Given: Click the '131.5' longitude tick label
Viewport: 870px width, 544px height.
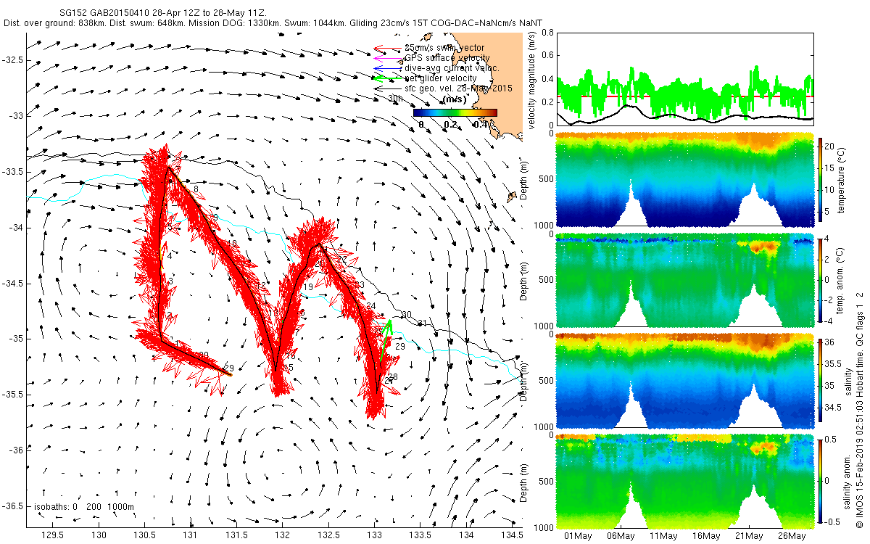Looking at the screenshot, I should click(x=236, y=536).
